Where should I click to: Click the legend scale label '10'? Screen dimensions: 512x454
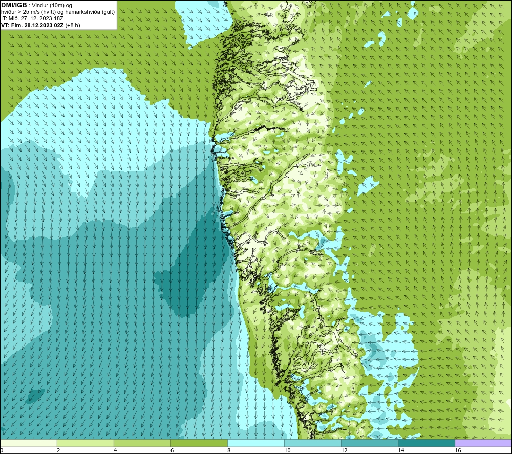(287, 450)
